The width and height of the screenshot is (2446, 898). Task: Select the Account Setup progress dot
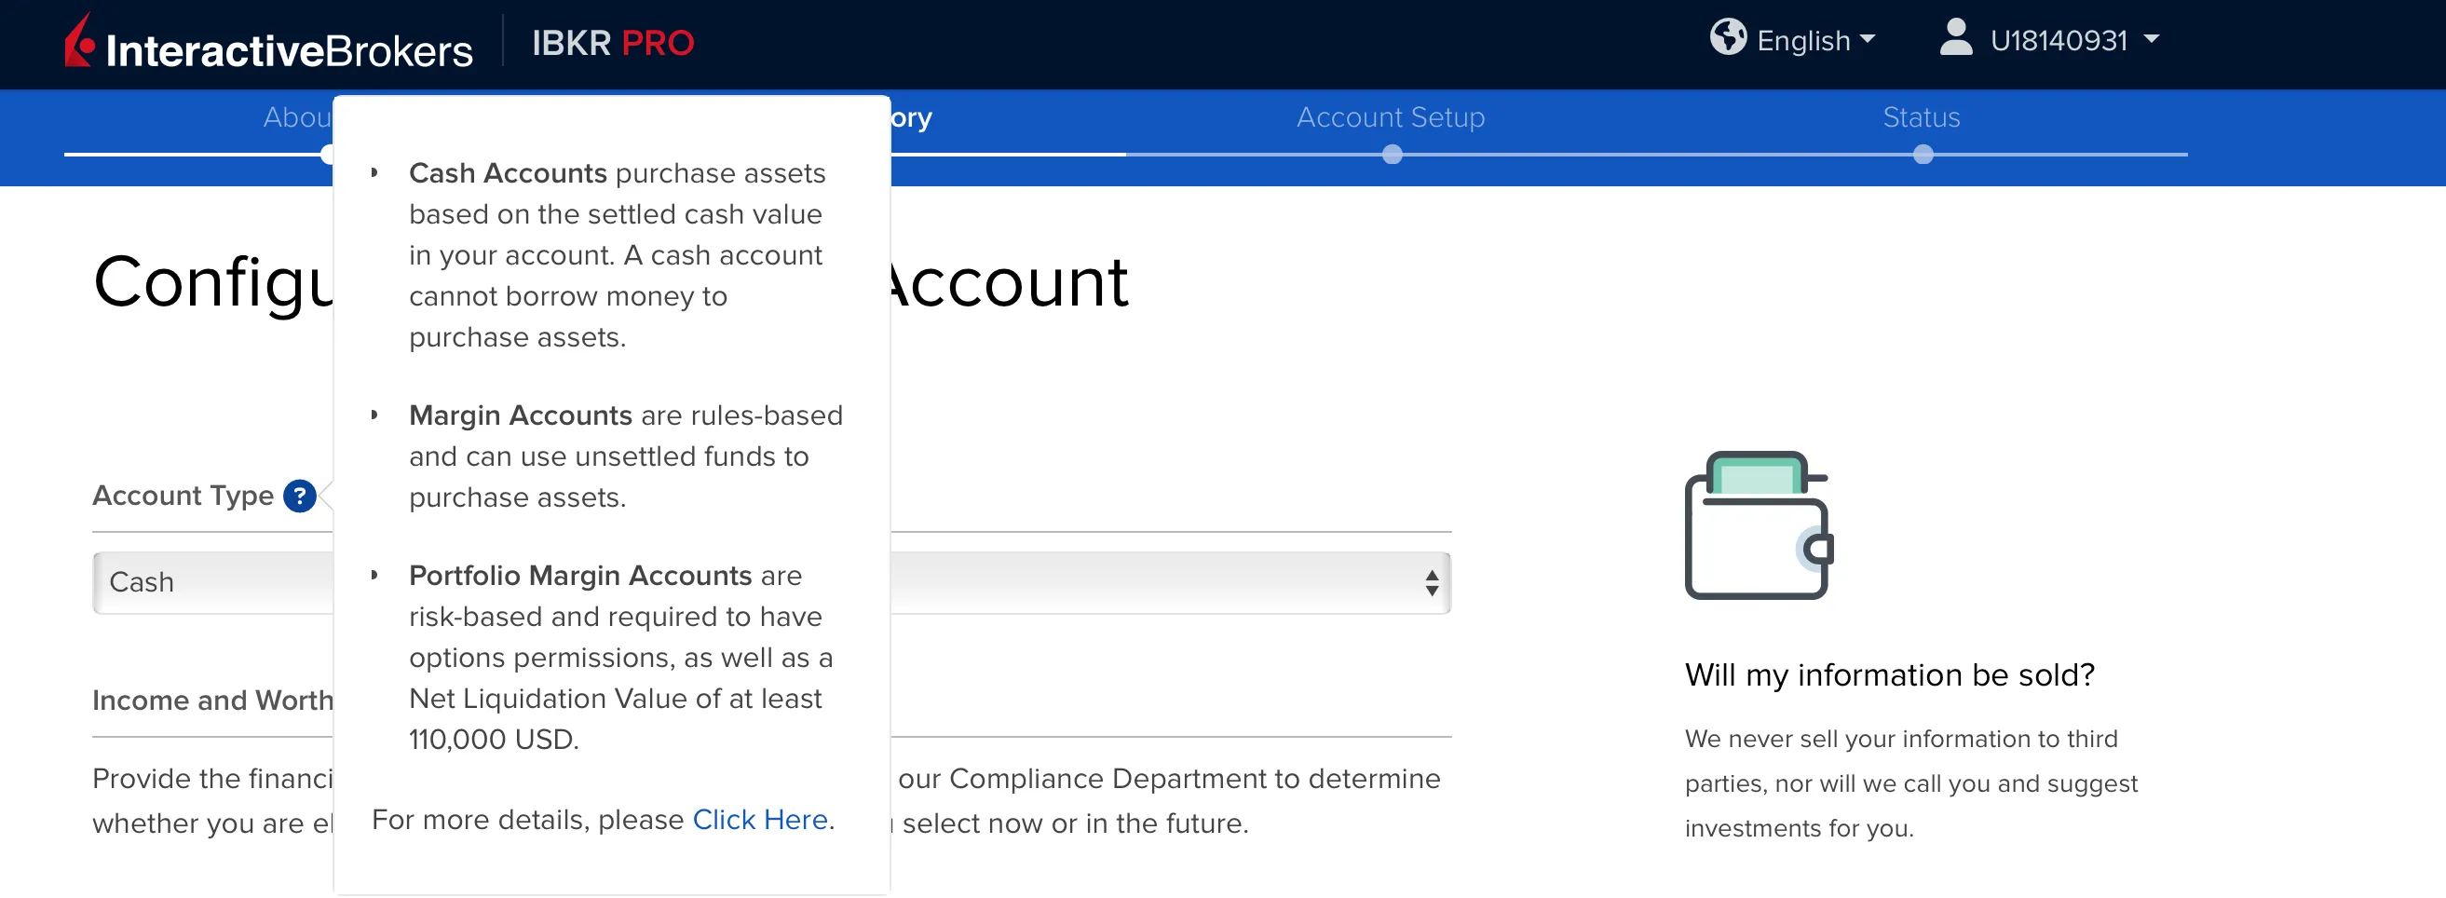point(1391,154)
